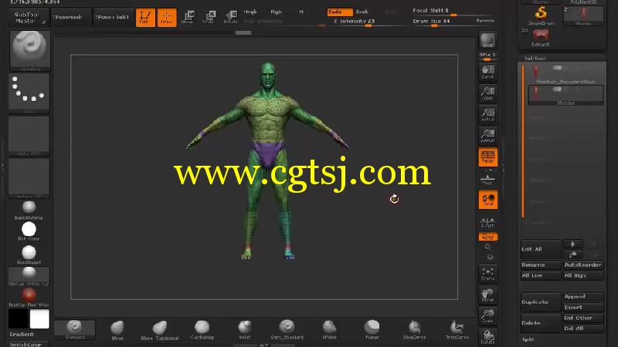This screenshot has height=347, width=618.
Task: Toggle Local transformations icon
Action: pyautogui.click(x=488, y=200)
